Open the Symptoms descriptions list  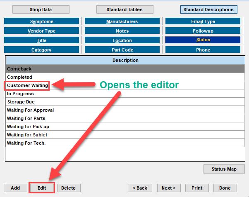[x=41, y=21]
